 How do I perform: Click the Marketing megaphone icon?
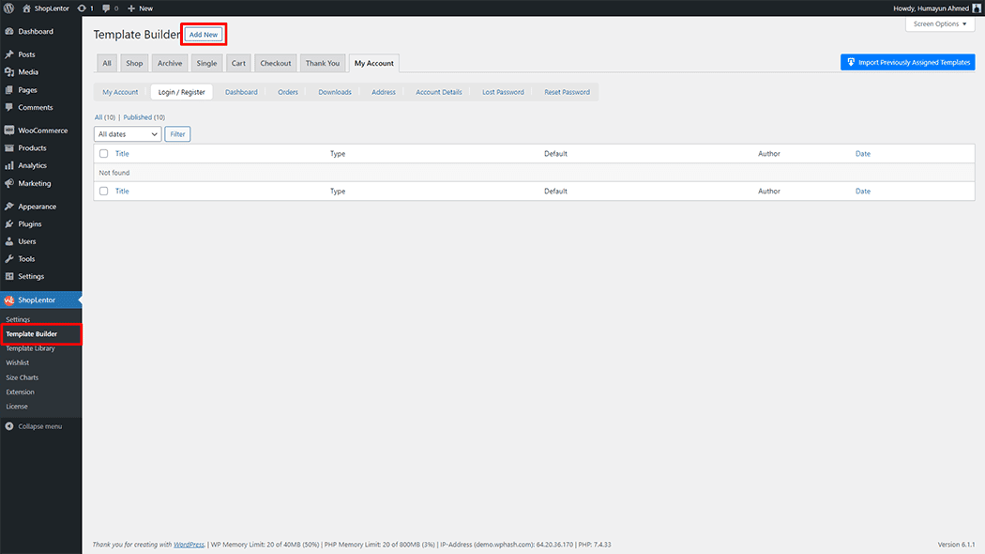11,183
